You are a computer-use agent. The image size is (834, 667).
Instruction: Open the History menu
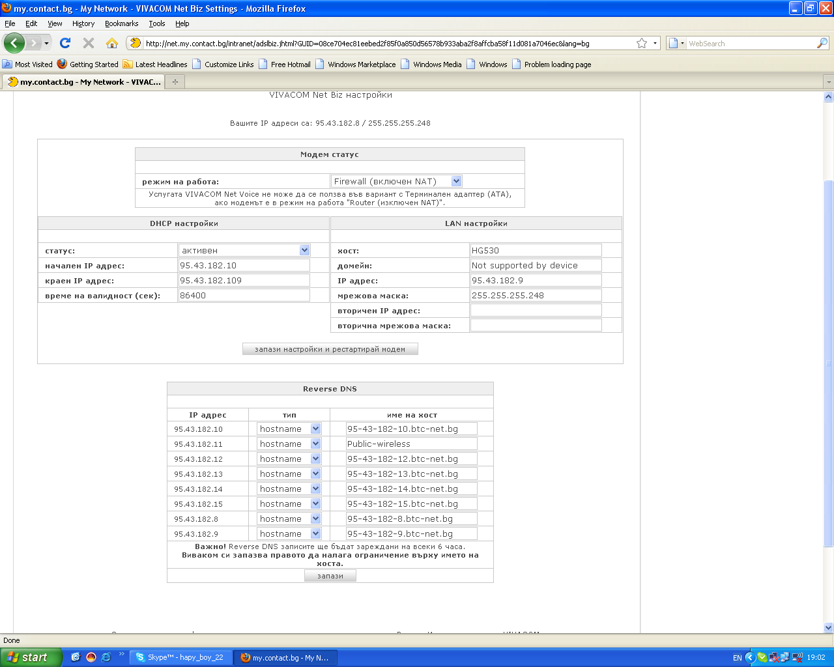tap(83, 23)
